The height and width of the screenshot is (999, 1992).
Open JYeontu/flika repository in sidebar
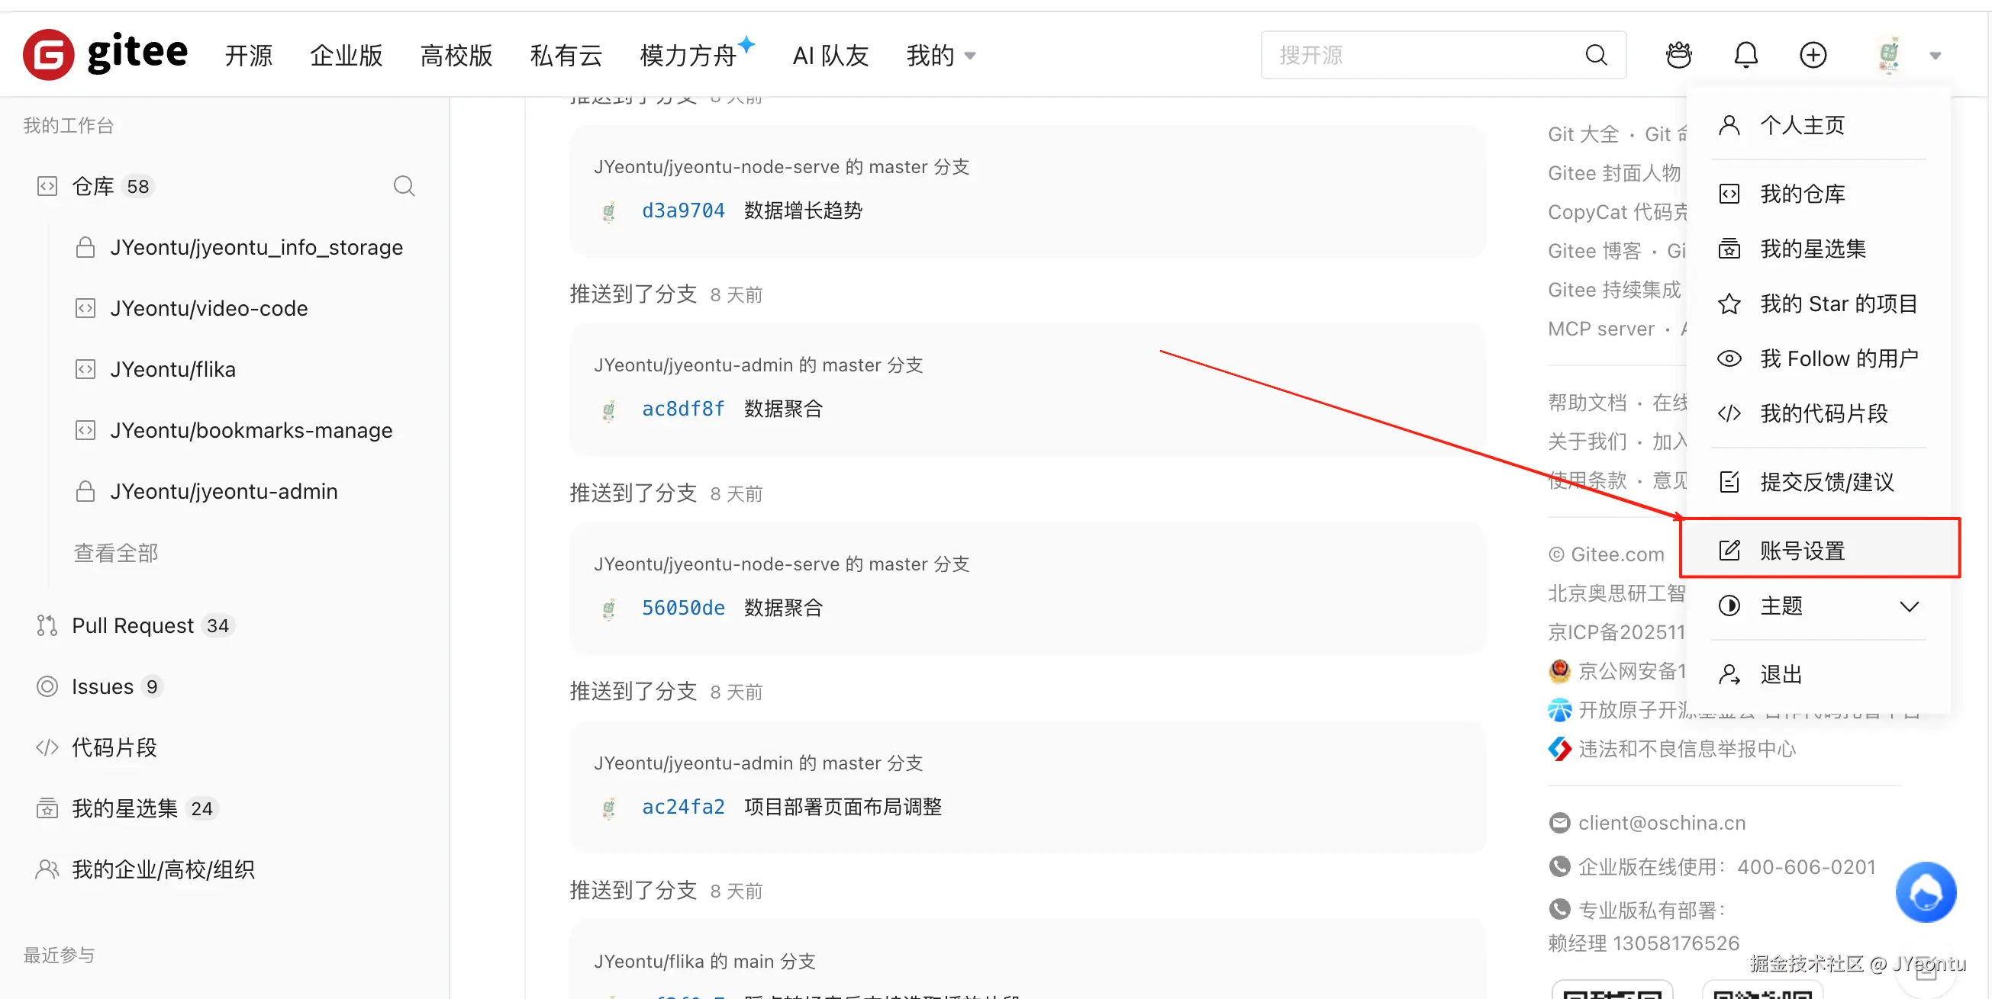click(x=172, y=369)
